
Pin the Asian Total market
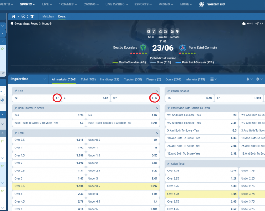click(168, 163)
